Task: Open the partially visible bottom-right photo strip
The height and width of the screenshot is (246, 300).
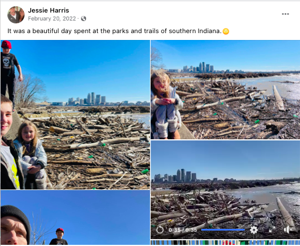Action: (x=225, y=243)
